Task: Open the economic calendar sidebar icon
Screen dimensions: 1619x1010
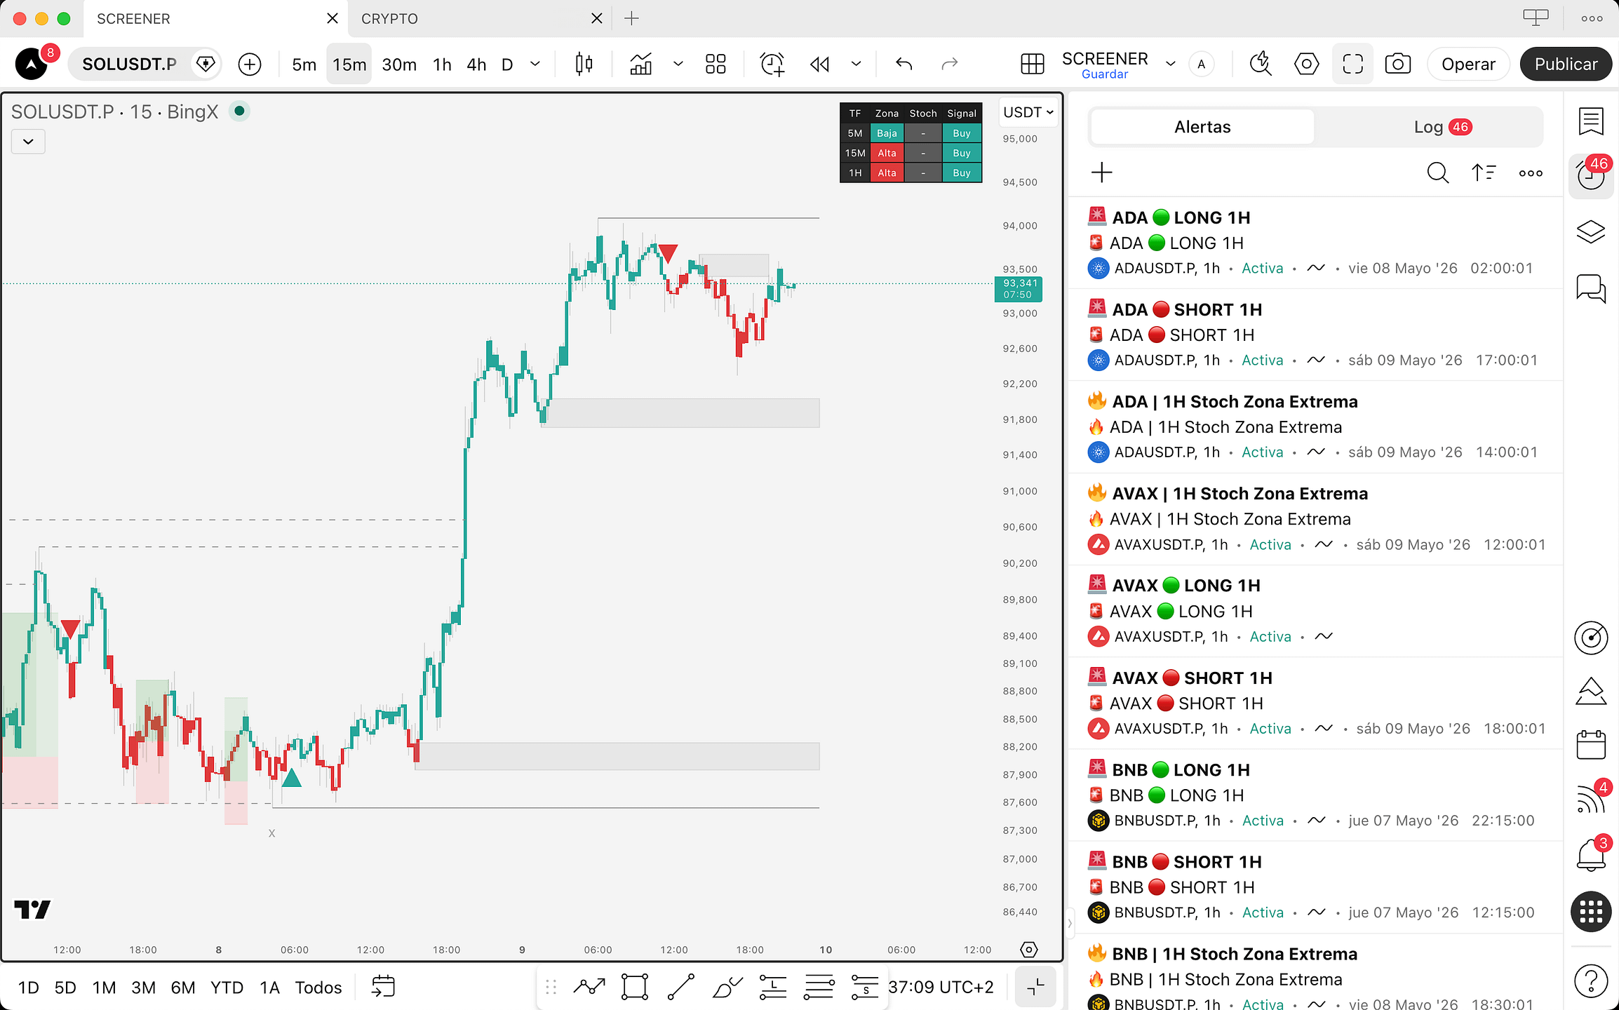Action: (x=1591, y=745)
